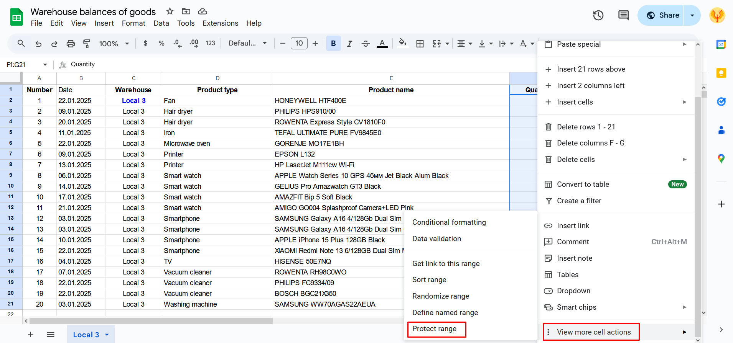Get add-ons with plus icon
Screen dimensions: 733x343
coord(721,204)
